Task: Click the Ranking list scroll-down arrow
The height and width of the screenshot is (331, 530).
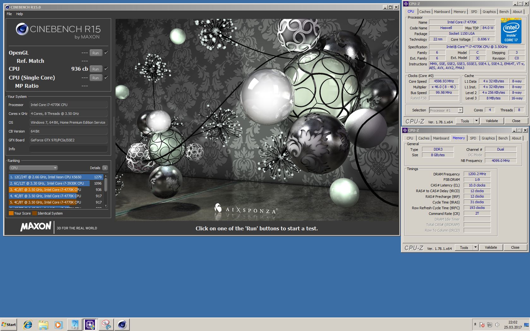Action: point(106,206)
